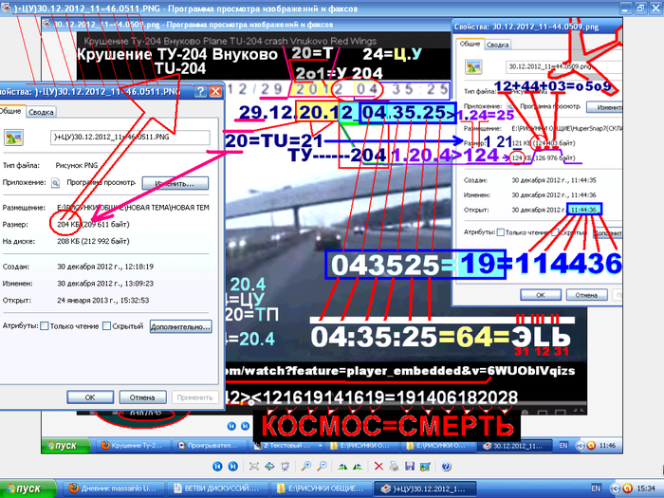Click file type value 'Рисунок PNG'
This screenshot has height=498, width=664.
[x=77, y=166]
